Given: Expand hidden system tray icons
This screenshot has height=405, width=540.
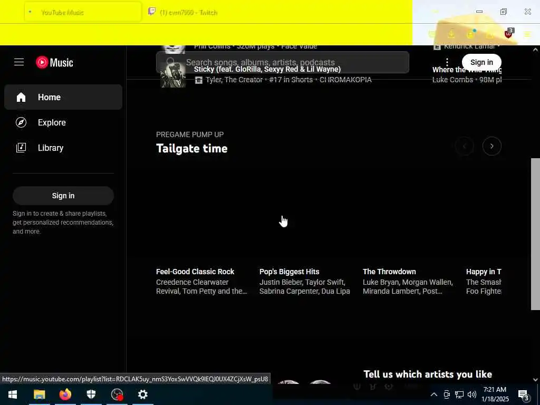Looking at the screenshot, I should pyautogui.click(x=434, y=394).
